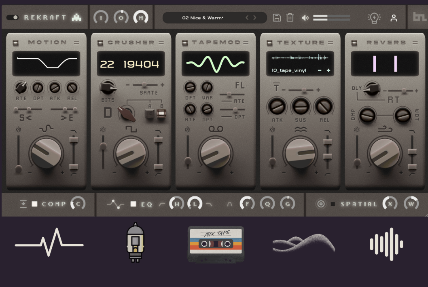Toggle the EQ checkbox
428x287 pixels.
click(133, 204)
